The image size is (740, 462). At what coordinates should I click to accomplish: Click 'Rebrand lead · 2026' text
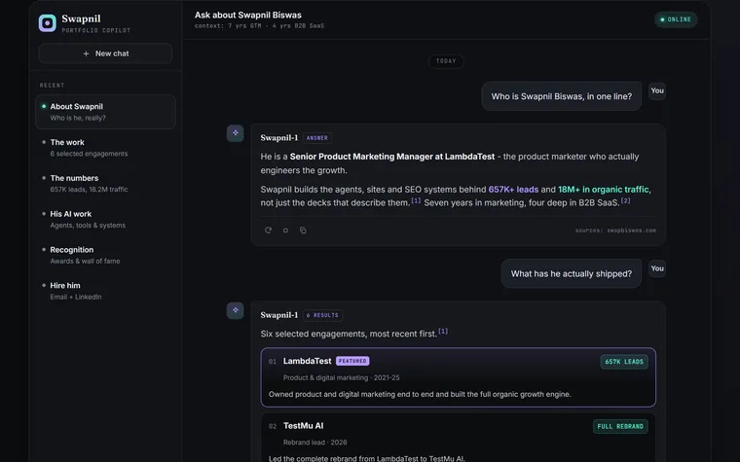tap(314, 443)
